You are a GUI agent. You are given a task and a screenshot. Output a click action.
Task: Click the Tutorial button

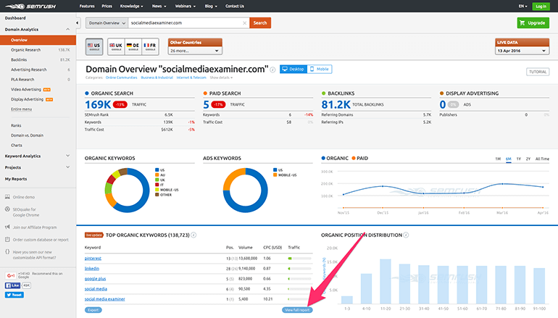(538, 72)
